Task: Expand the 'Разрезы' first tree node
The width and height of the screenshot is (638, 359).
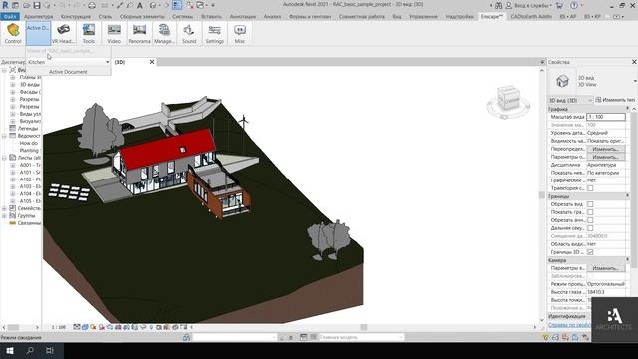Action: coord(13,99)
